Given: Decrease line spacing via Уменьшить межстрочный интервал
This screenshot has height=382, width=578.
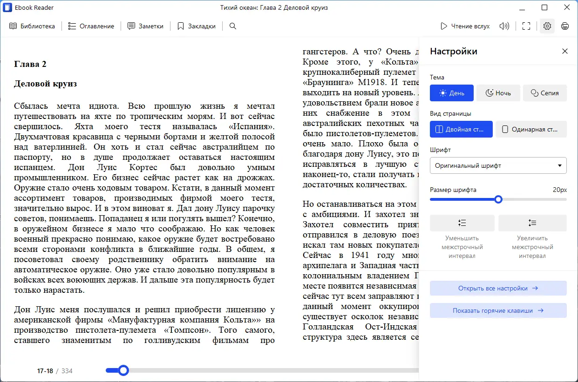Looking at the screenshot, I should 462,223.
